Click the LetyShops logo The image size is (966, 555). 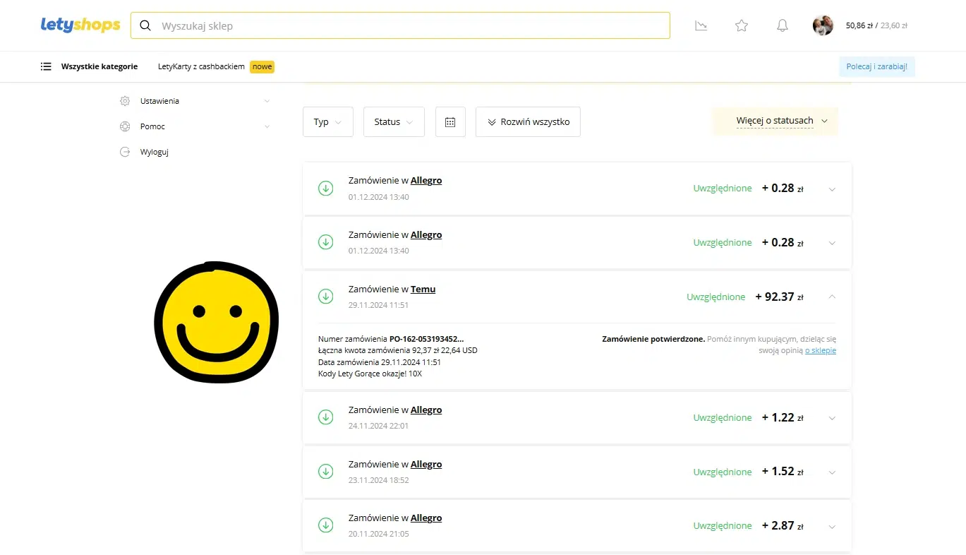(x=80, y=25)
